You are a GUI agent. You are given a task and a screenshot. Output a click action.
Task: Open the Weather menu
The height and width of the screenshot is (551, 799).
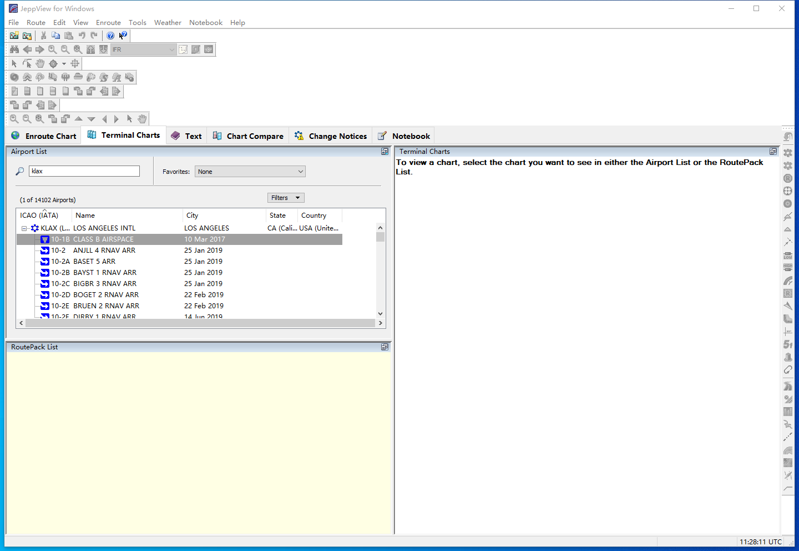point(168,23)
